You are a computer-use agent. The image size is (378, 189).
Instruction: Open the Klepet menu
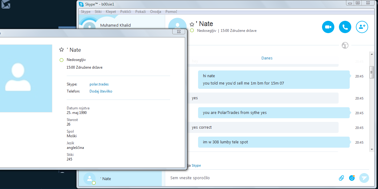111,12
